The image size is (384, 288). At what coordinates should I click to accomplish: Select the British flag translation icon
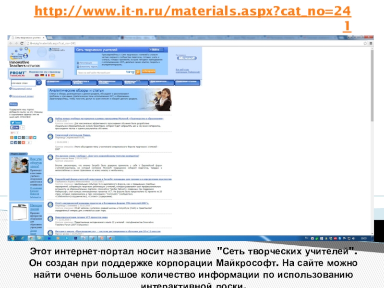[x=37, y=75]
